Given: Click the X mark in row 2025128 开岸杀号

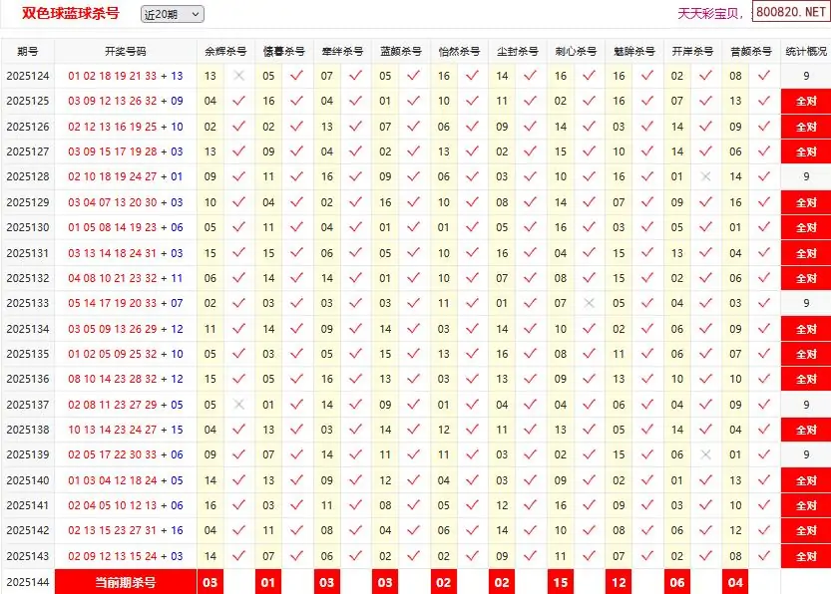Looking at the screenshot, I should click(x=706, y=176).
